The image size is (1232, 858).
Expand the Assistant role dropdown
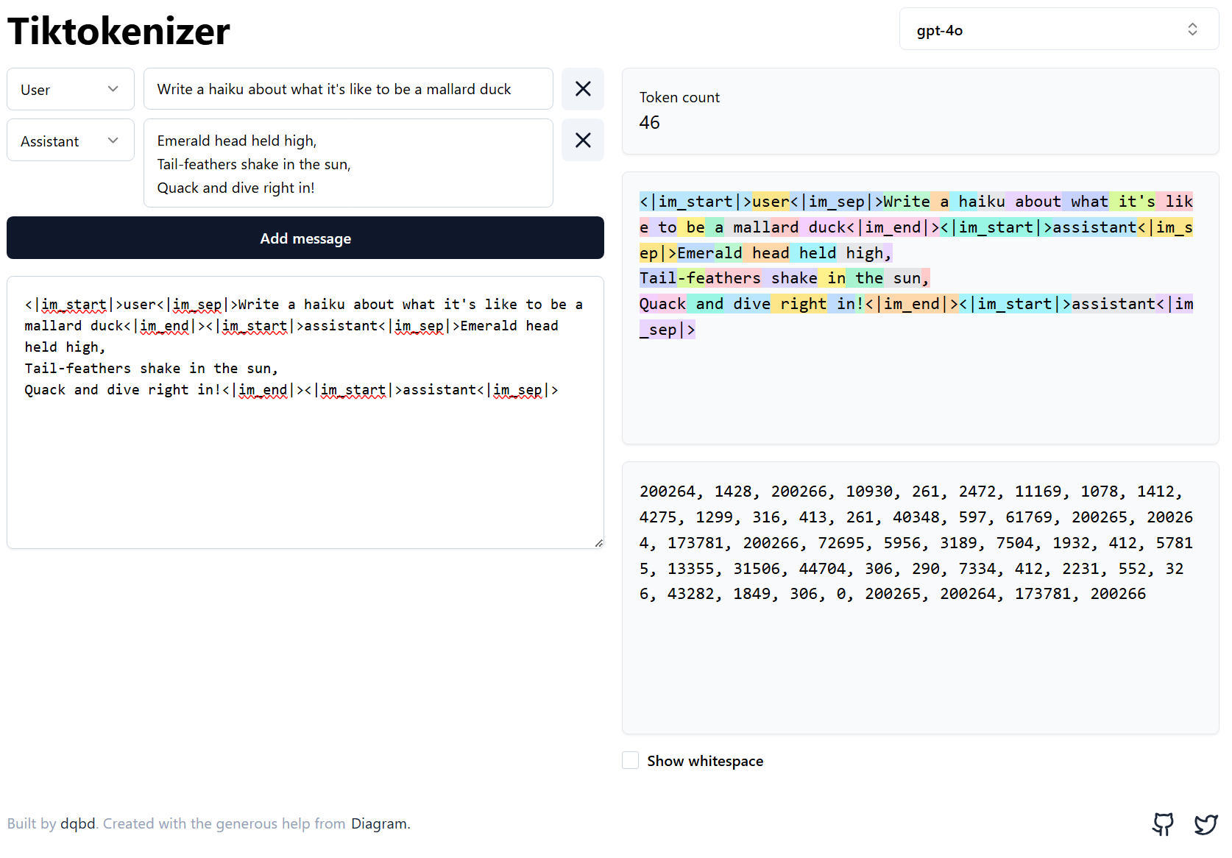(x=71, y=140)
